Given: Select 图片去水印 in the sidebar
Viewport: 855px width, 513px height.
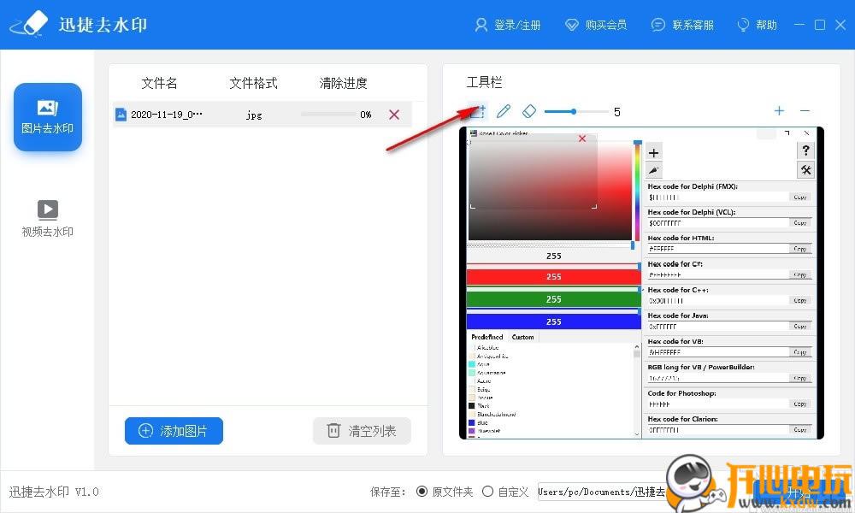Looking at the screenshot, I should tap(47, 116).
